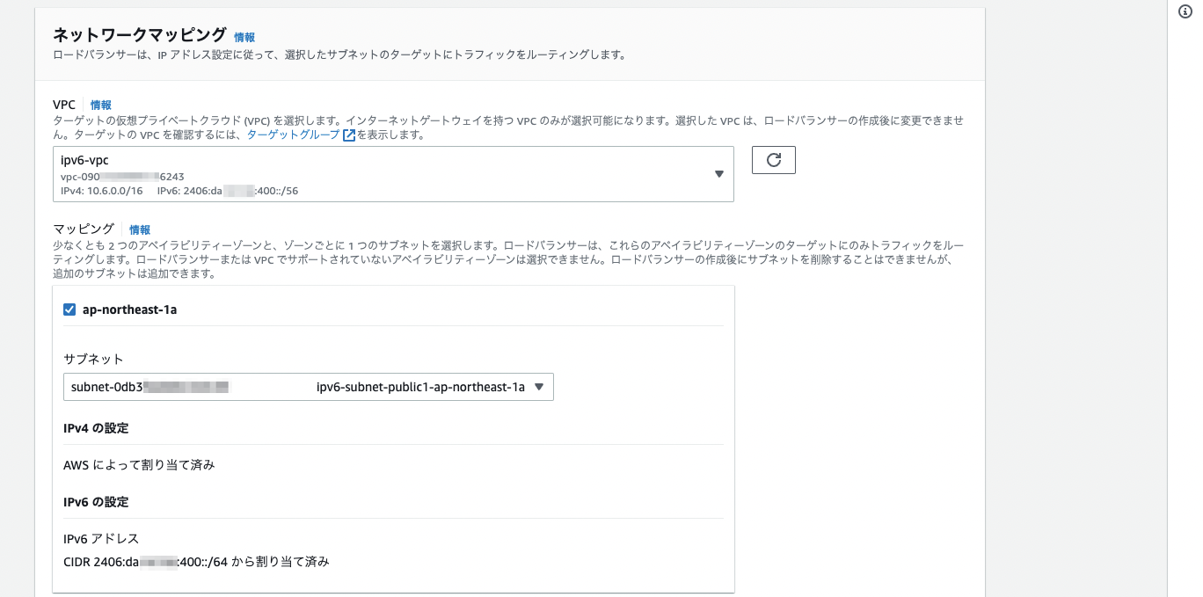Open the subnet dropdown under ap-northeast-1a
The image size is (1203, 597).
[308, 387]
